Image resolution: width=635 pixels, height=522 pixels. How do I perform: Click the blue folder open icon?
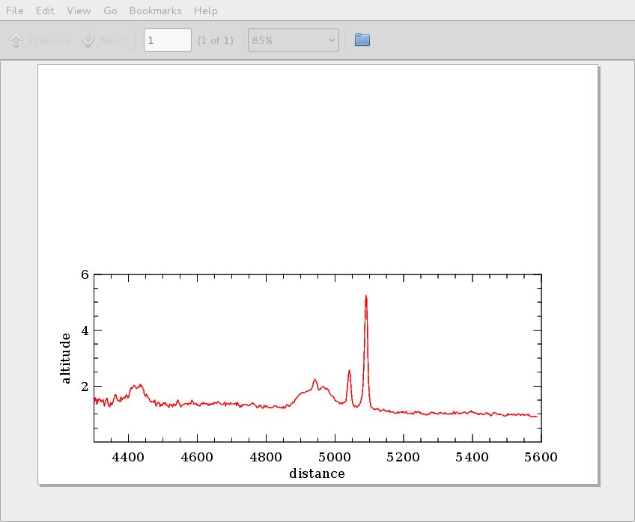(x=362, y=40)
